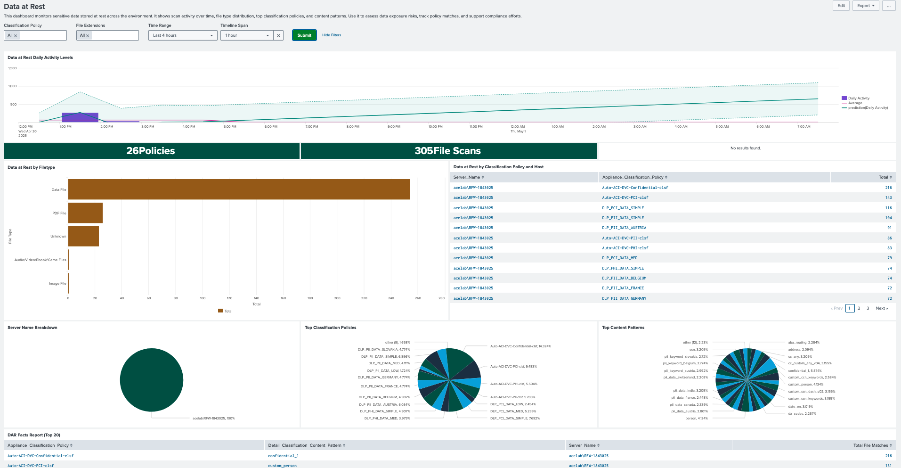Sort the DAR Facts table by Server_Name
The image size is (901, 468).
pos(584,445)
